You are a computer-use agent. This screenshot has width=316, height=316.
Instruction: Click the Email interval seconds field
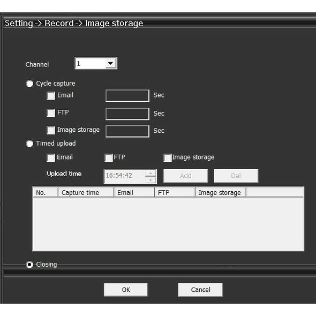point(127,95)
